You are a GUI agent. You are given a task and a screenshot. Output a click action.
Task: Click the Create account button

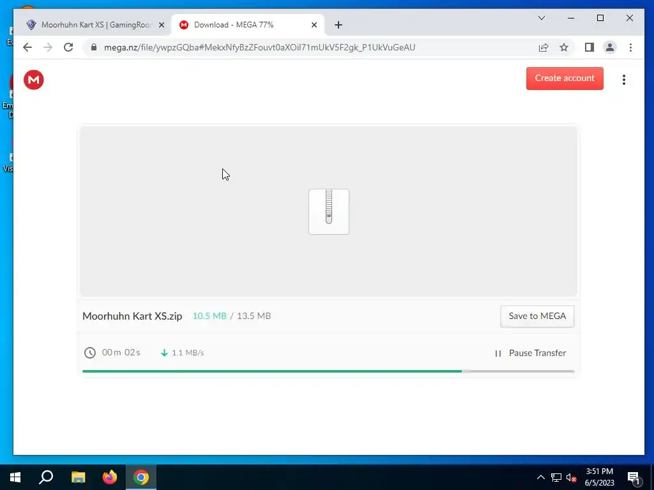[x=565, y=78]
